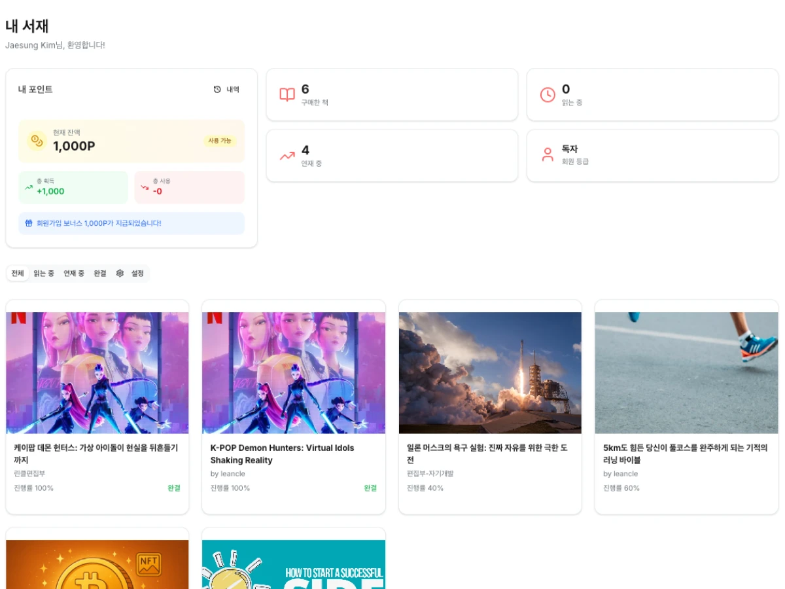Click the history clock icon beside 내역
This screenshot has height=589, width=785.
click(217, 90)
